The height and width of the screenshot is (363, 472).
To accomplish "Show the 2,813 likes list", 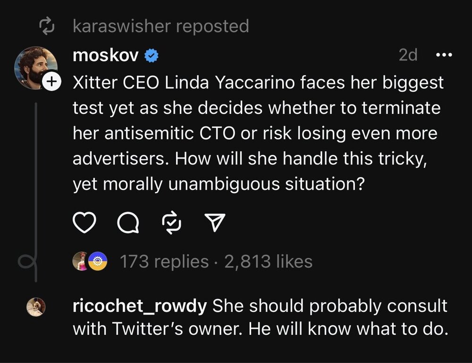I will tap(268, 262).
